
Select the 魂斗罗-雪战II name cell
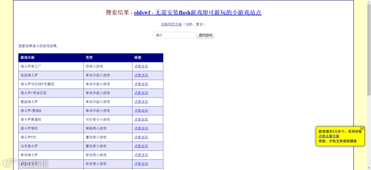click(51, 111)
